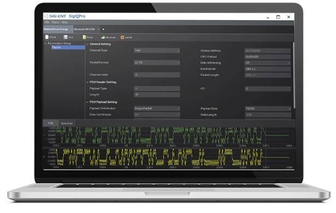
Task: Click the PDU header Length field
Action: click(x=157, y=94)
